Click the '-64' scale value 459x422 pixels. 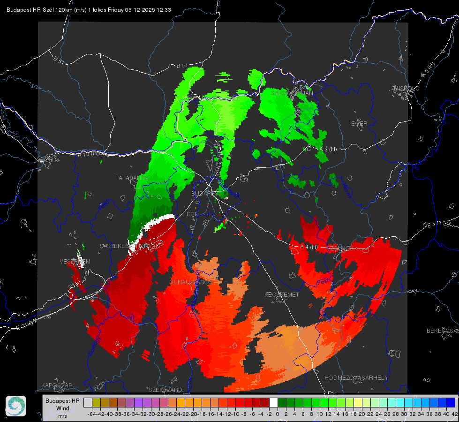(x=91, y=414)
